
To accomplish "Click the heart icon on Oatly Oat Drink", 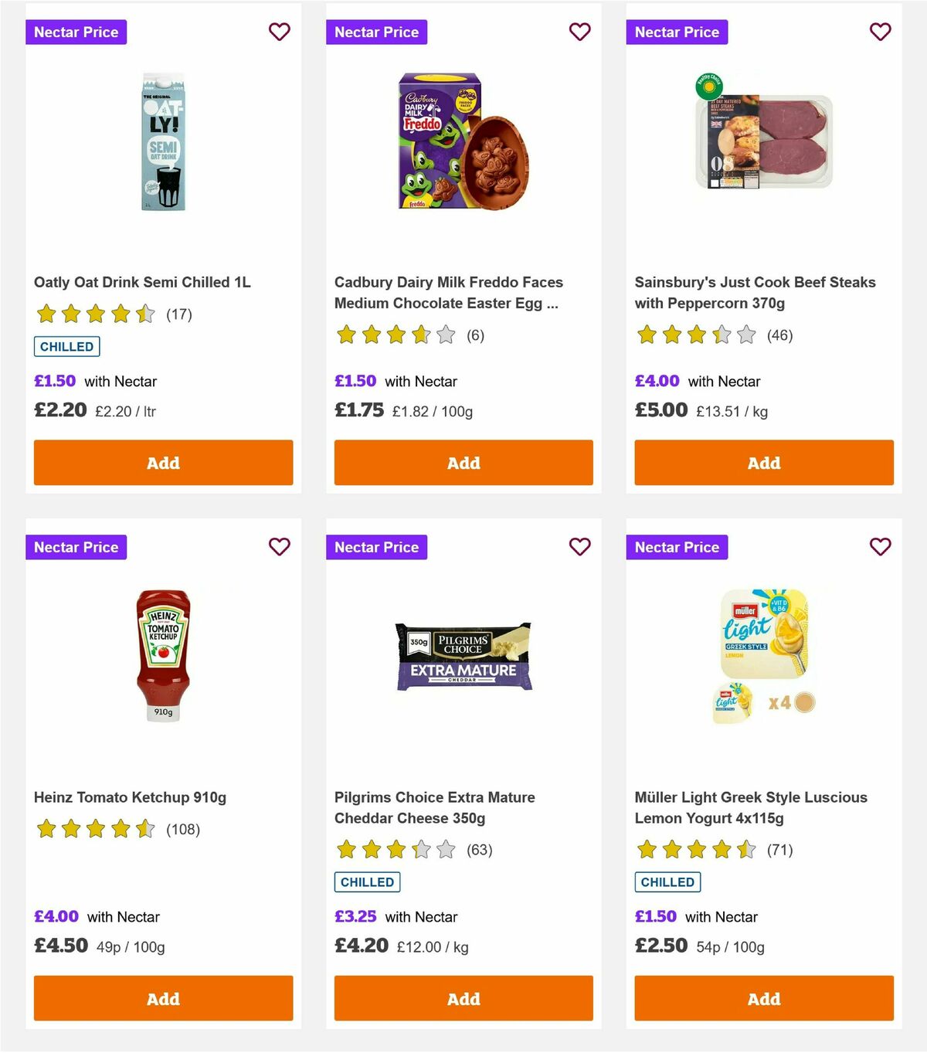I will tap(279, 32).
